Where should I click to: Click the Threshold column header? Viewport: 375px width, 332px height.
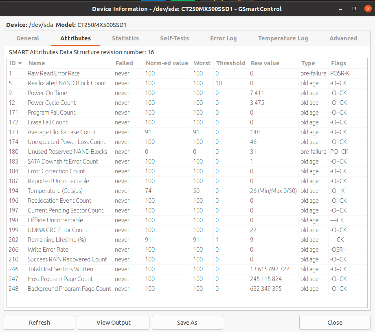[230, 63]
